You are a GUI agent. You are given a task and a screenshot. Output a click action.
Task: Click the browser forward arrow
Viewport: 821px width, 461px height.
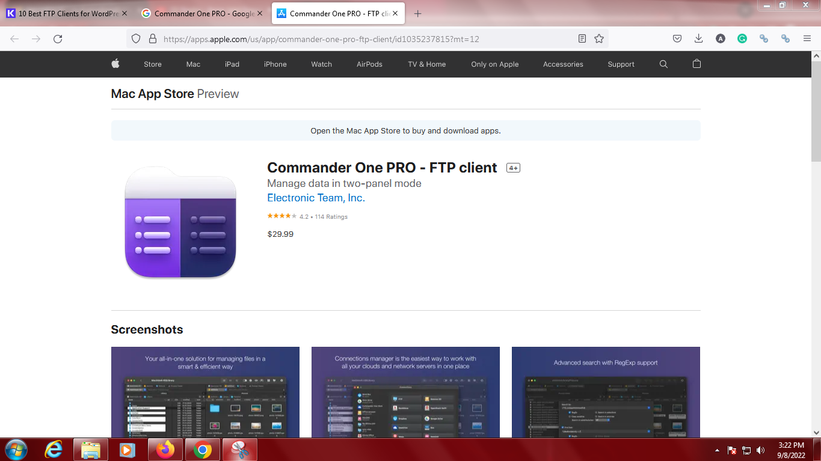[x=36, y=38]
